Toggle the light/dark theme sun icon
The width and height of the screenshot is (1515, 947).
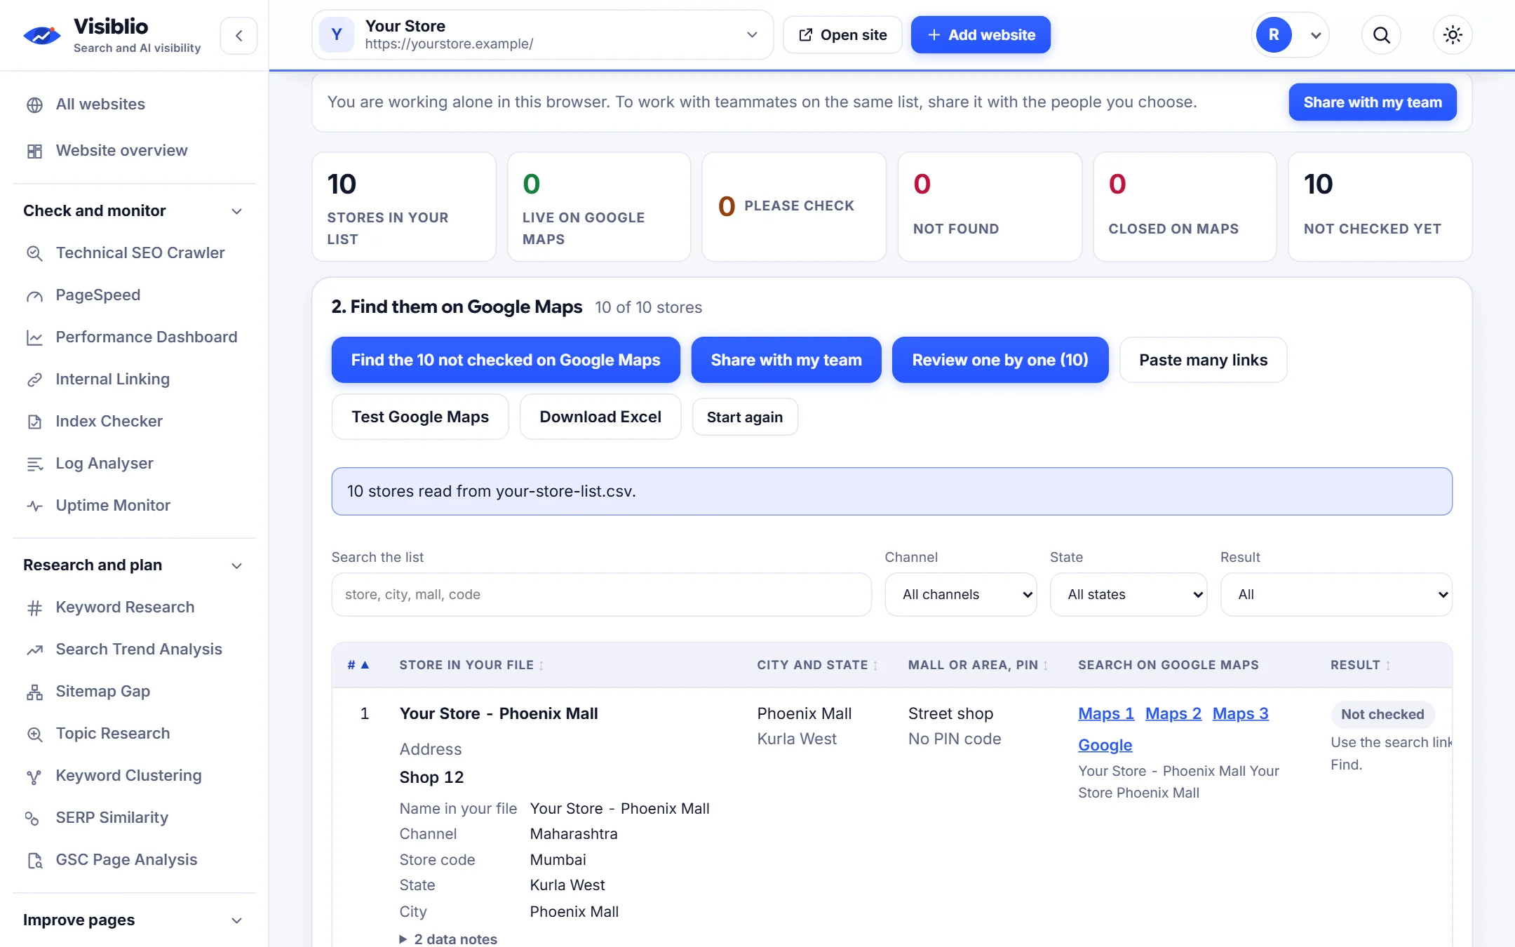(1453, 34)
